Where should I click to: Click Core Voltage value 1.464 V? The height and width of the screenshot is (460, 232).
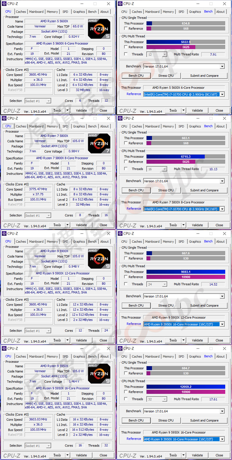[74, 381]
